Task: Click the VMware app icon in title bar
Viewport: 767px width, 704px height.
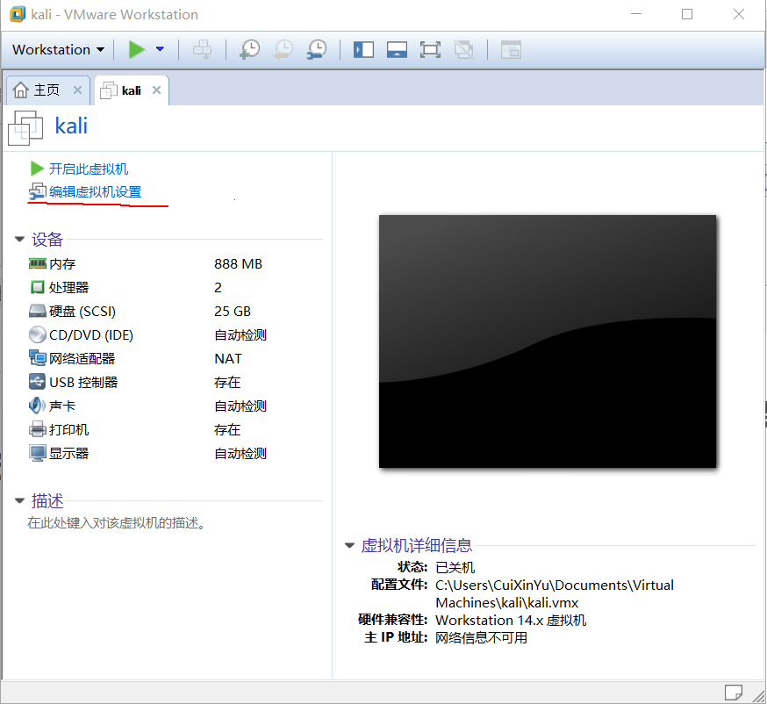Action: [18, 14]
